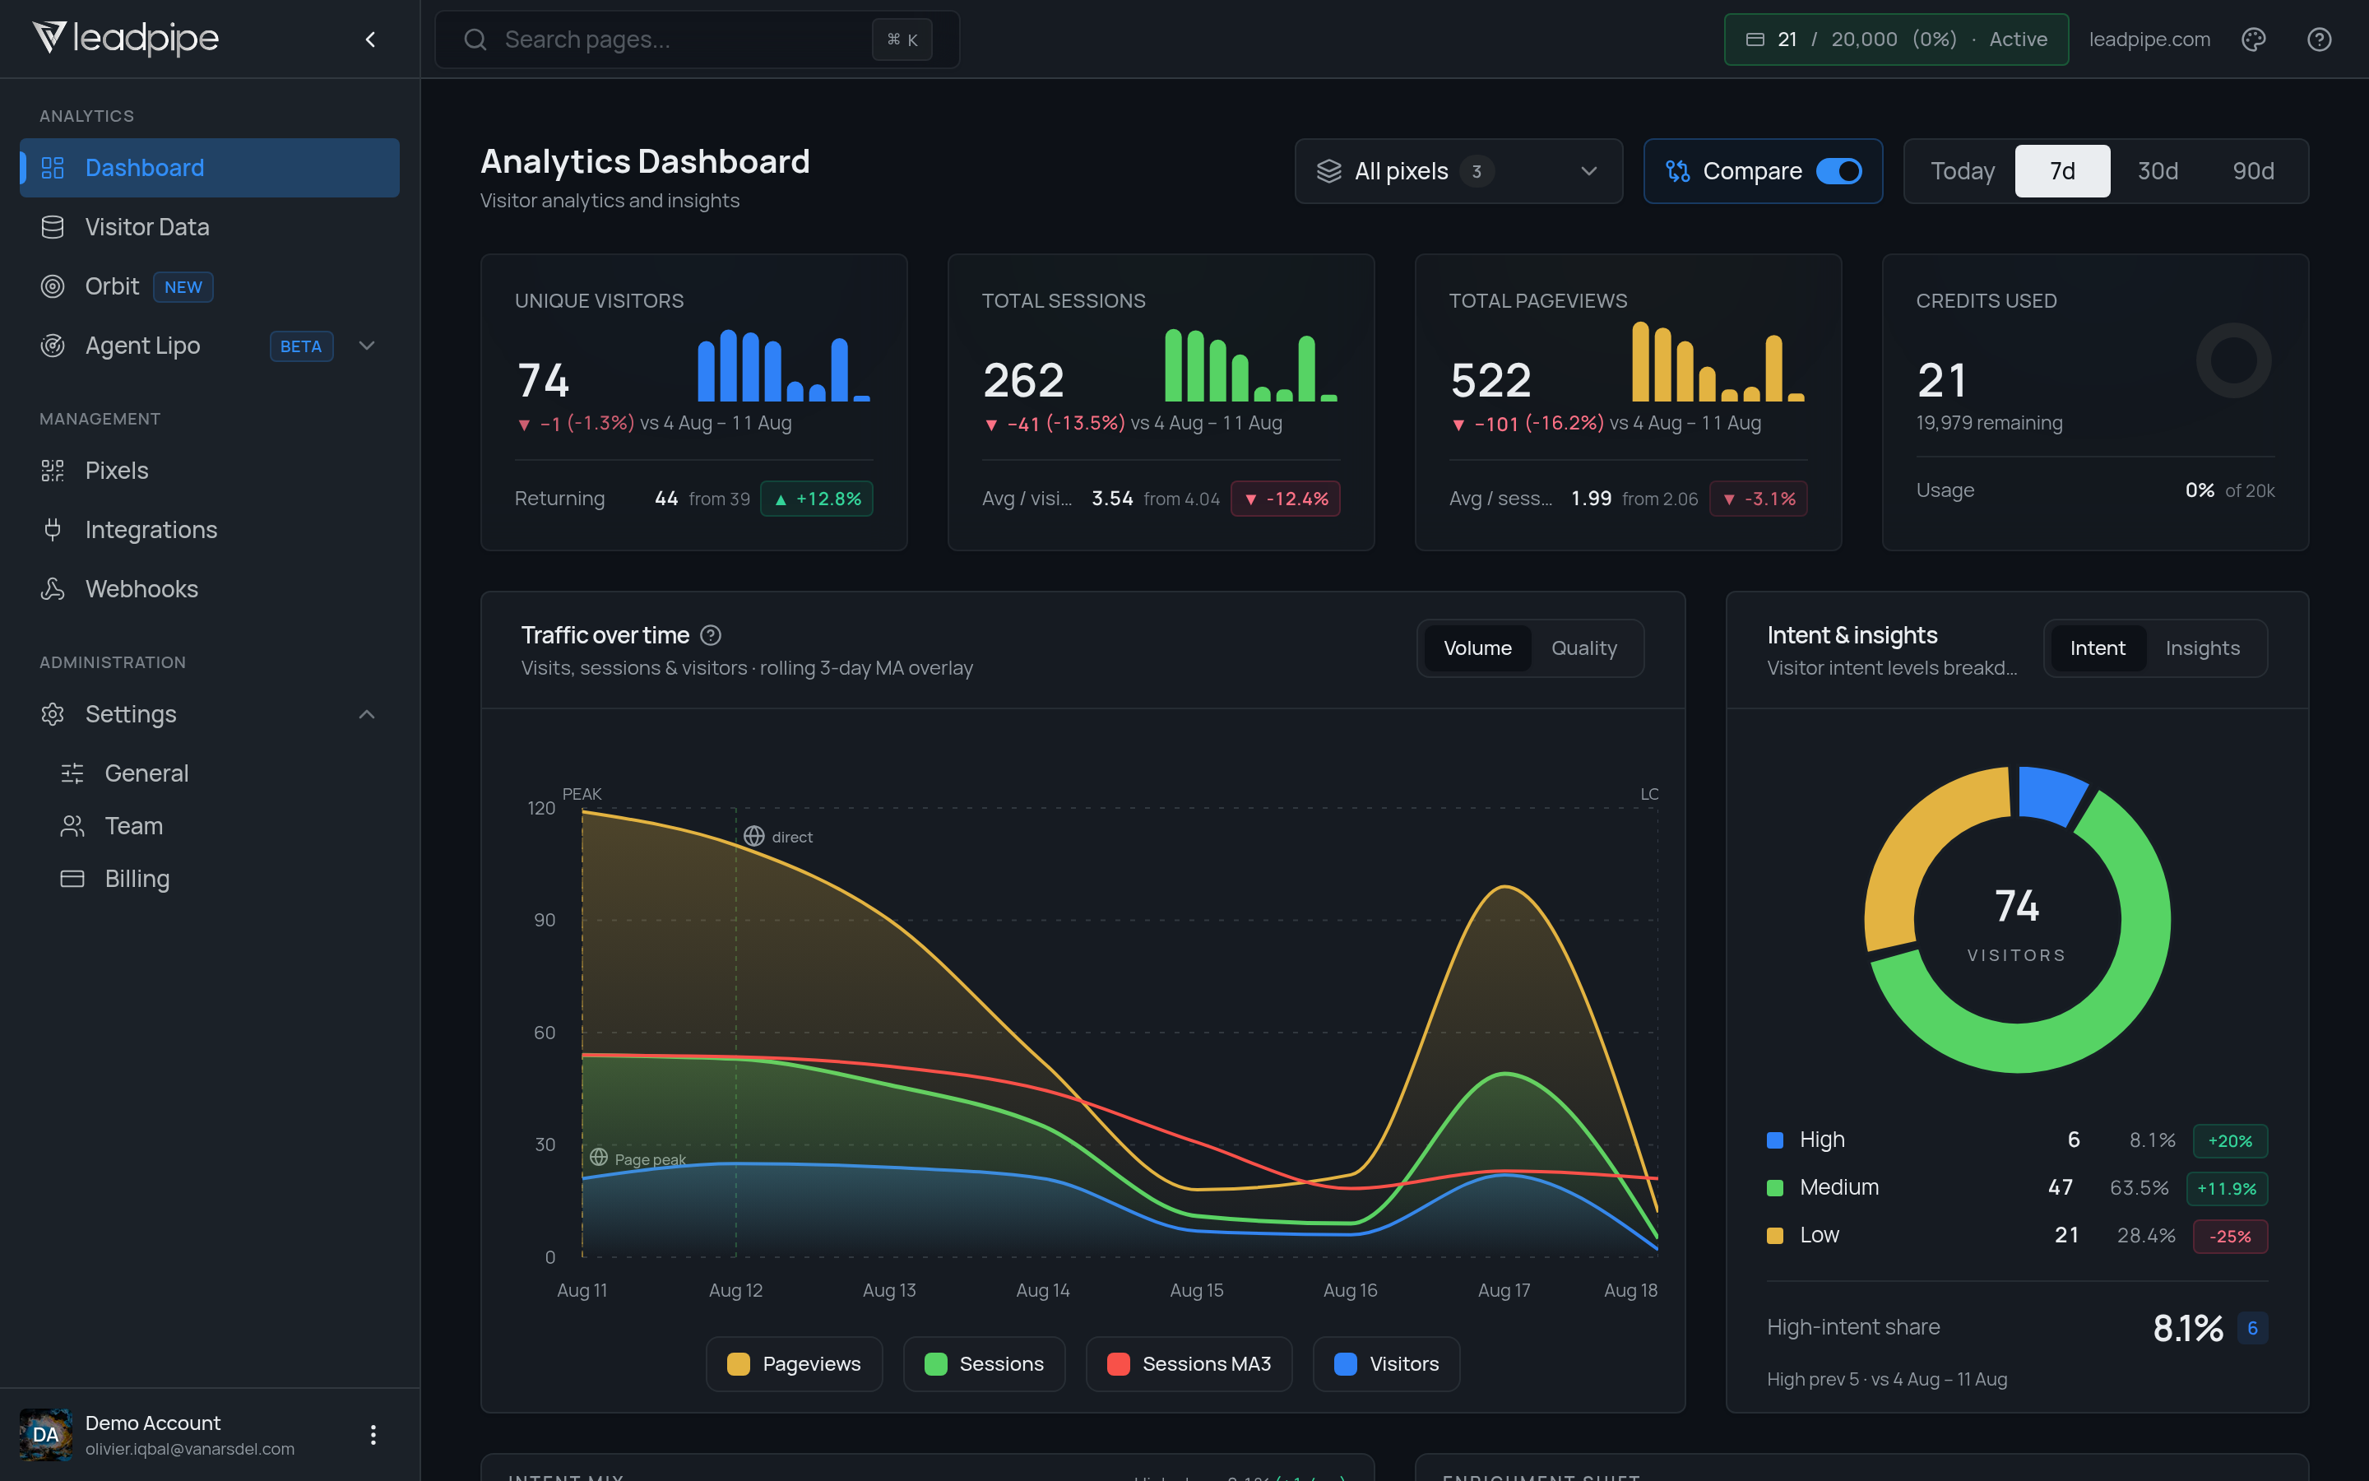Screen dimensions: 2369x1481
Task: Click the Team people icon
Action: click(x=72, y=826)
